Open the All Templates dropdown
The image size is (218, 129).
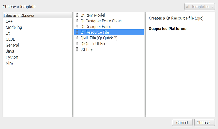click(x=200, y=7)
